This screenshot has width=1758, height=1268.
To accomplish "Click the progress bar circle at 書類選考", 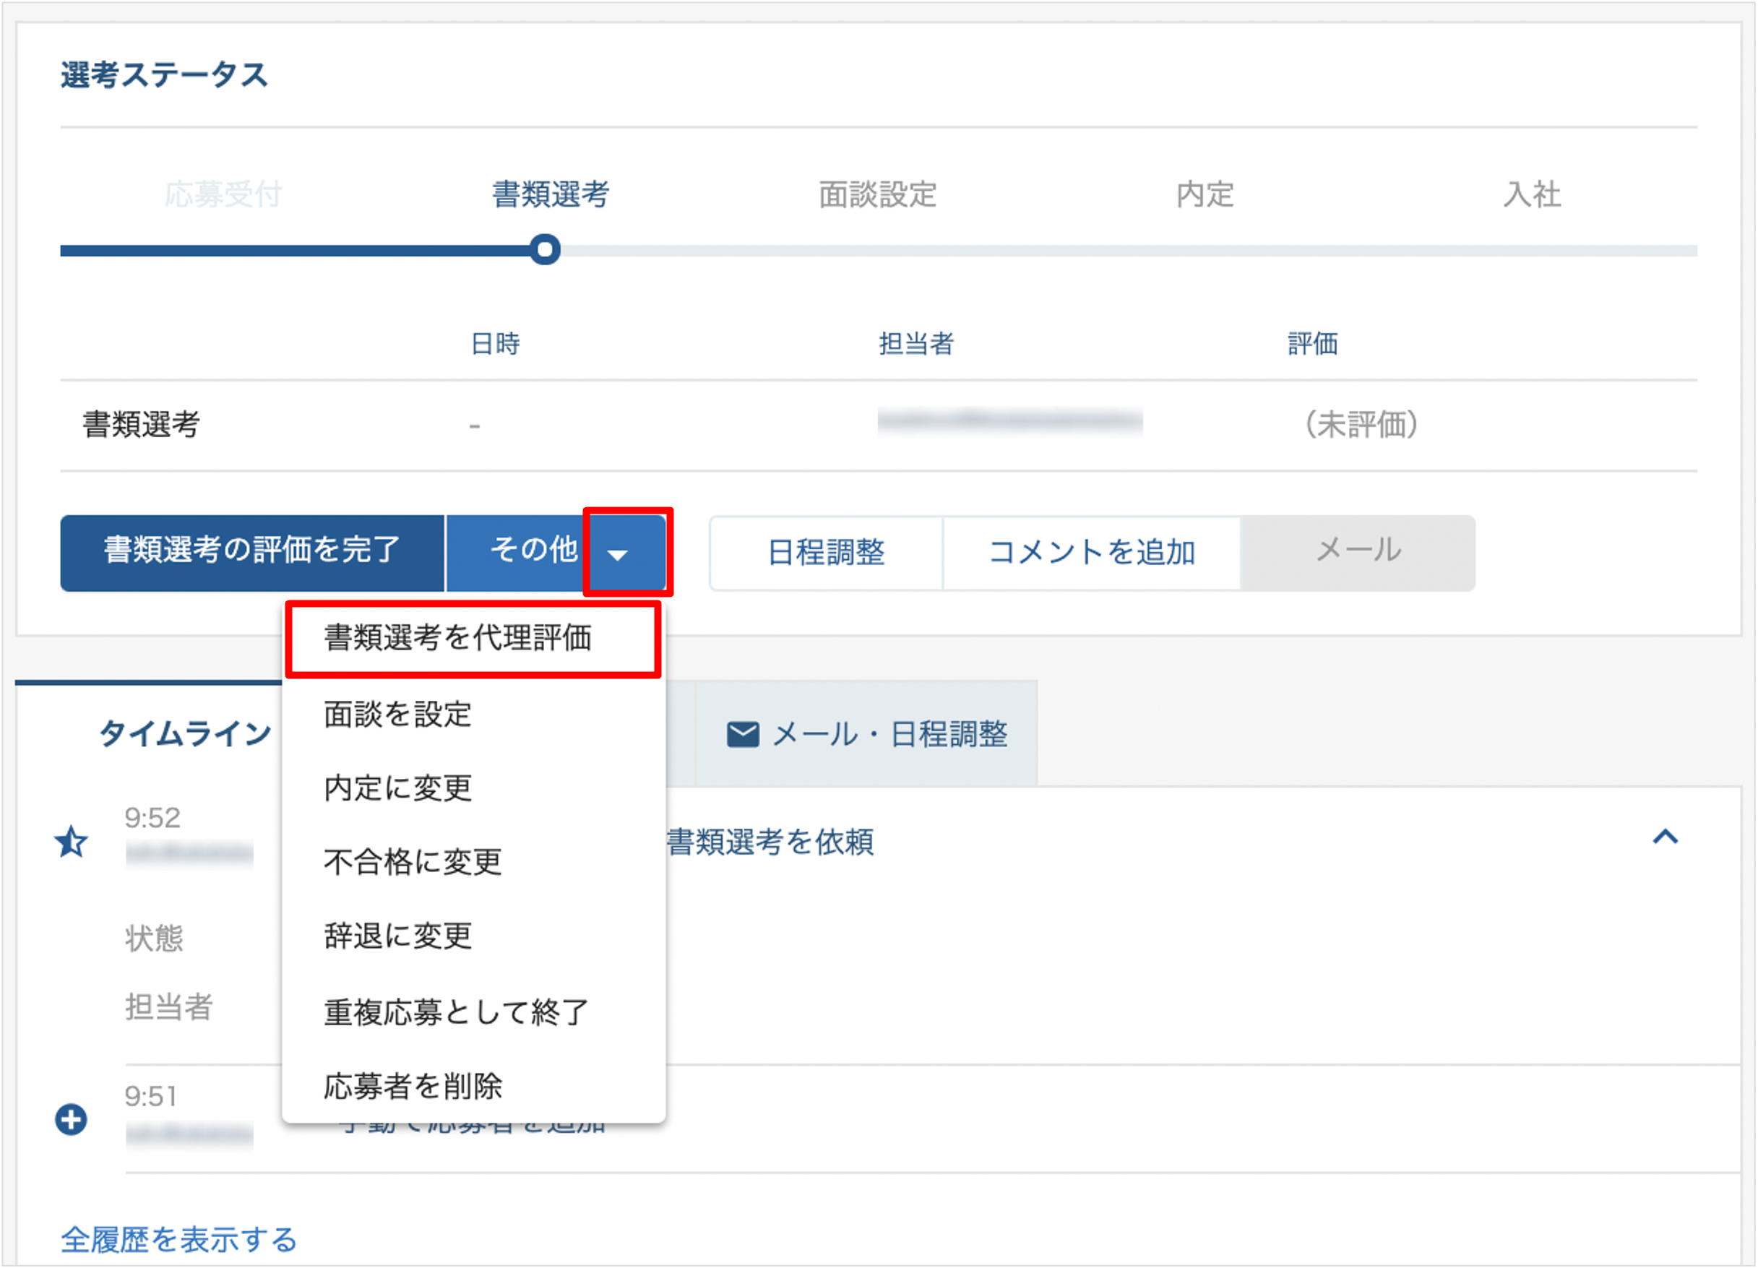I will (x=545, y=249).
